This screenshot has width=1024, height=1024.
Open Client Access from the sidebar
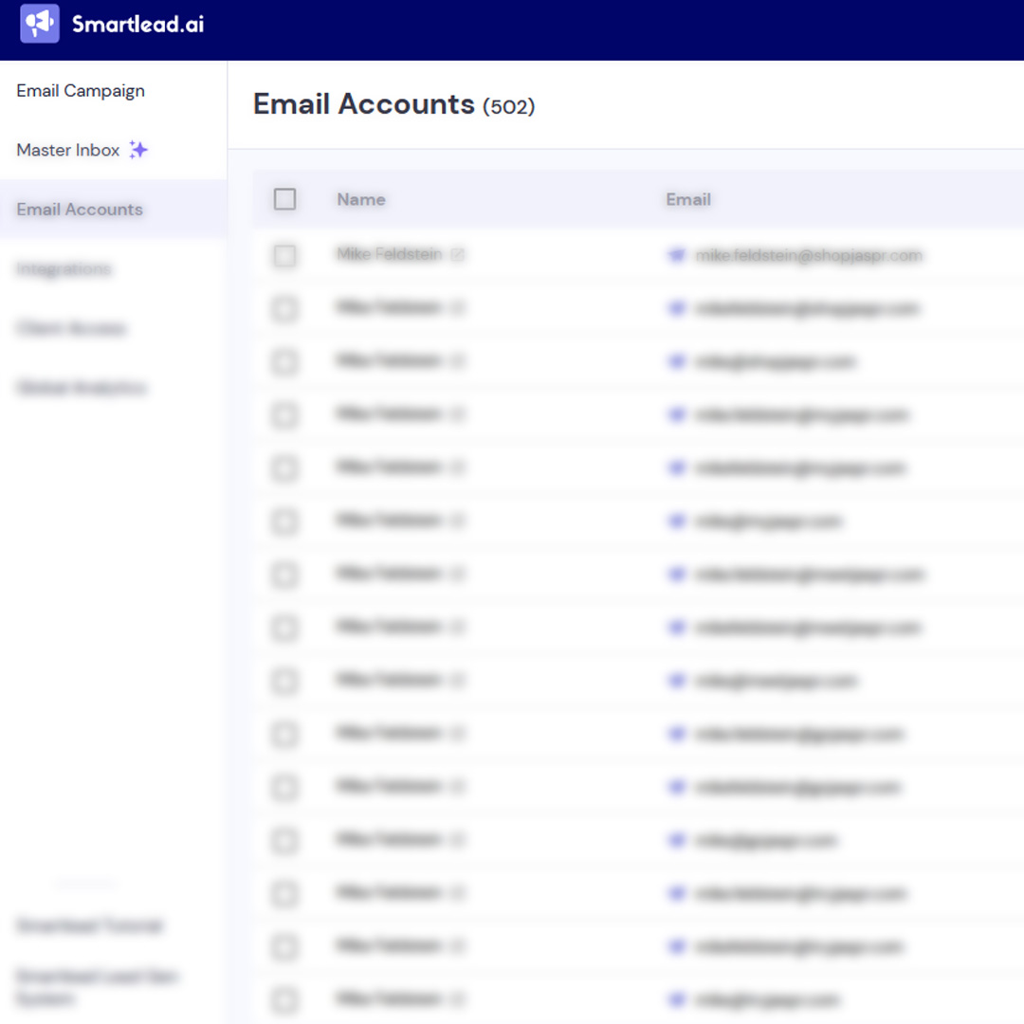click(69, 328)
